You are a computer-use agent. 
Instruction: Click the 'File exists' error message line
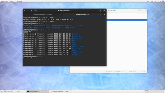click(48, 20)
